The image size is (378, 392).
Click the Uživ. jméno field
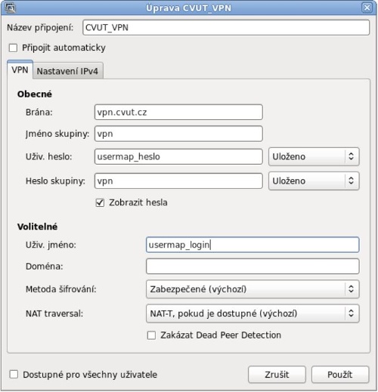click(253, 245)
